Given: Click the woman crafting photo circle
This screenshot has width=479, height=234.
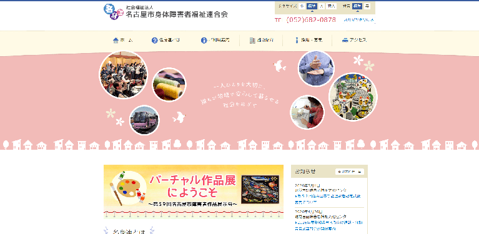Looking at the screenshot, I should pyautogui.click(x=307, y=112).
